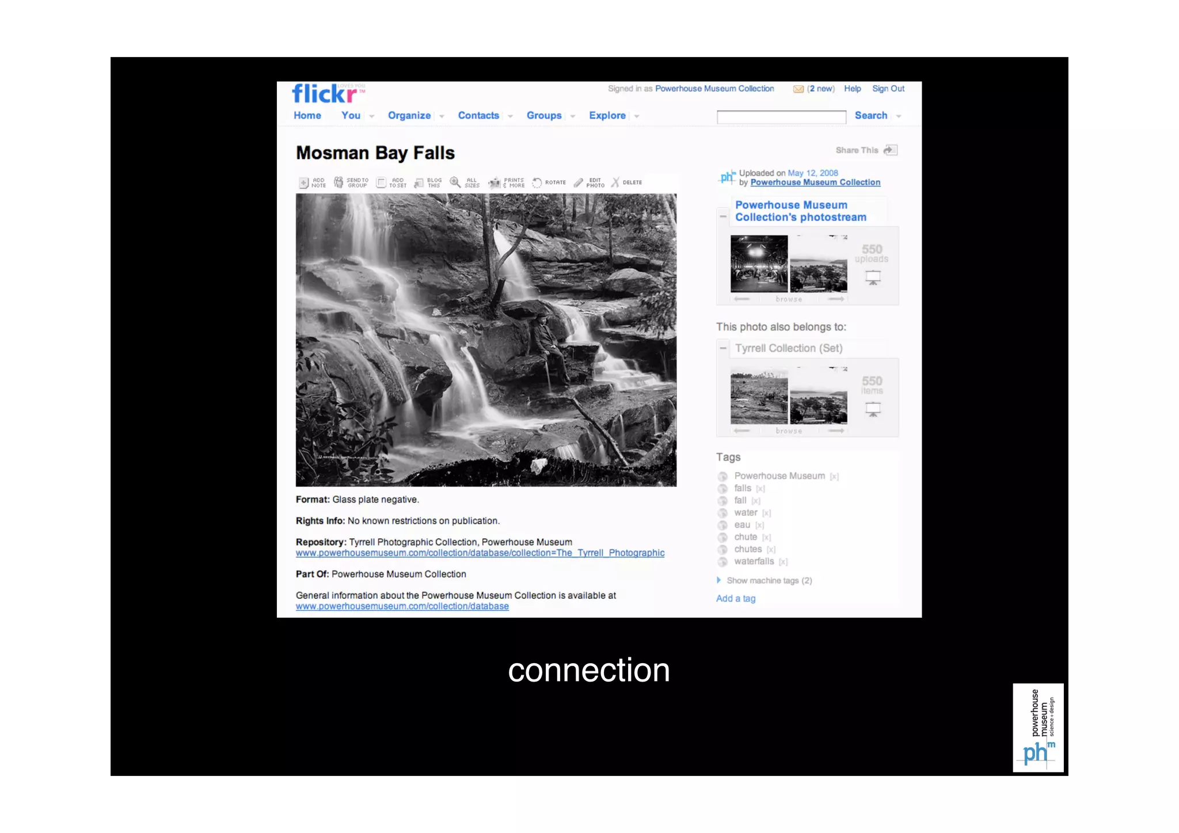Open the You navigation item
1179x833 pixels.
pyautogui.click(x=351, y=116)
